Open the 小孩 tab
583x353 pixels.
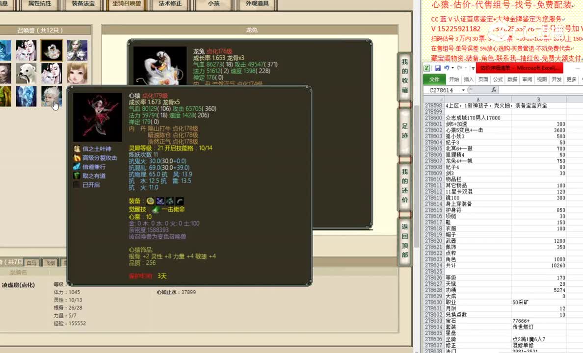pos(214,4)
